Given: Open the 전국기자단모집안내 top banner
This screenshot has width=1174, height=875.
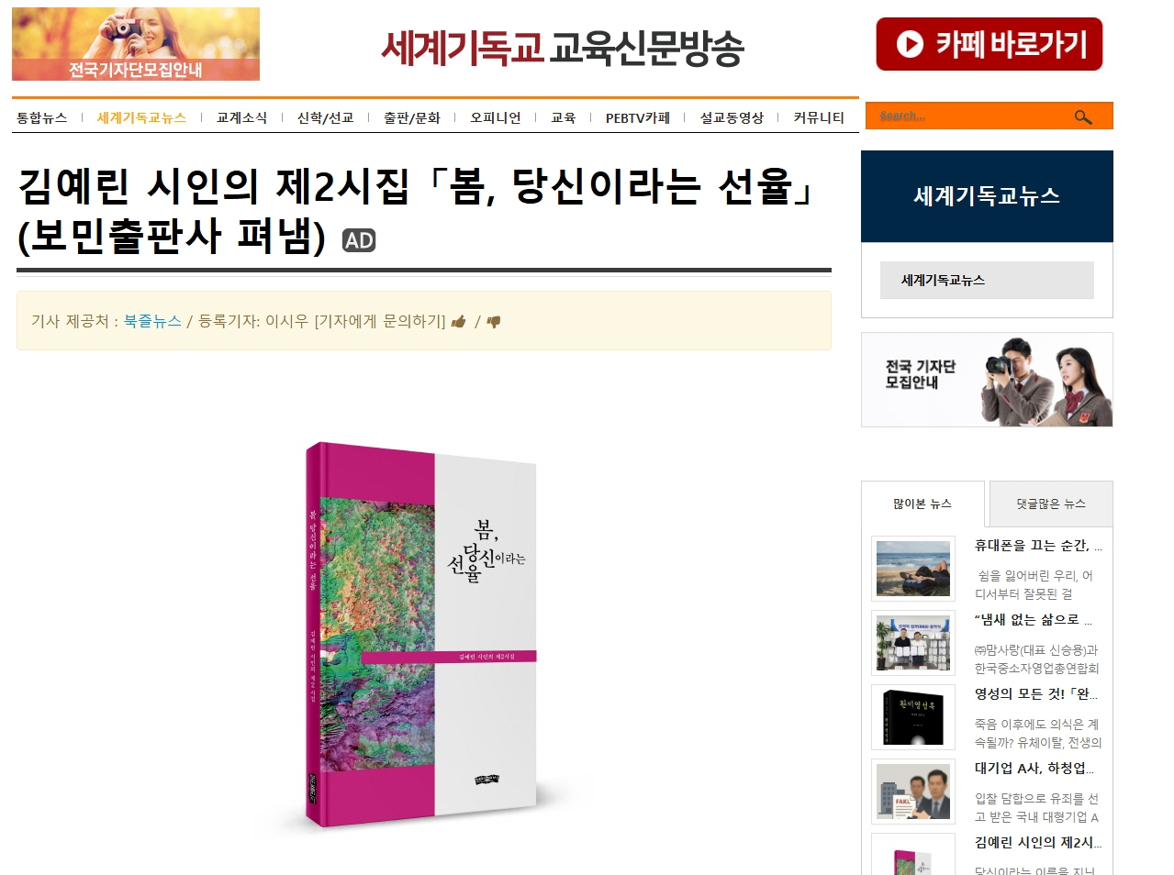Looking at the screenshot, I should point(136,44).
